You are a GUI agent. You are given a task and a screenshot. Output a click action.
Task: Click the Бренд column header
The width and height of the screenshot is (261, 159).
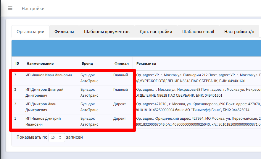point(87,64)
